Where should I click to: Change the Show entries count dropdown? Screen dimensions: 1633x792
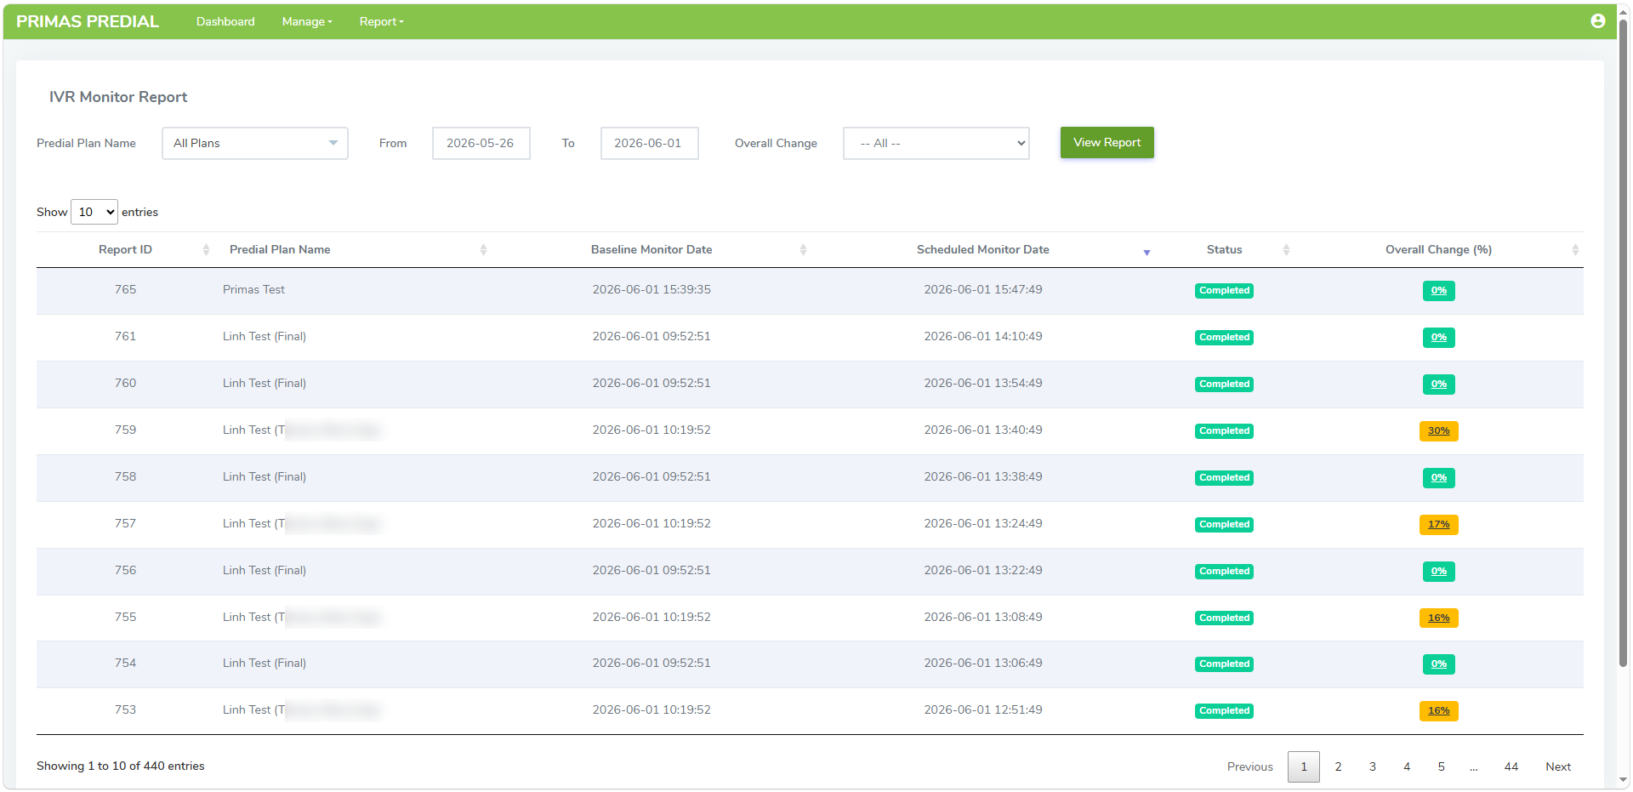click(94, 212)
